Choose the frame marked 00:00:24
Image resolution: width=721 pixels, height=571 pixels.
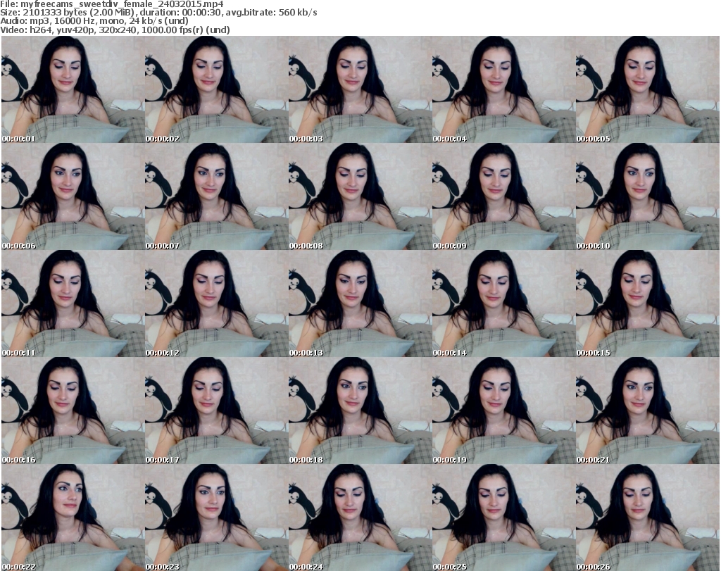[x=360, y=517]
